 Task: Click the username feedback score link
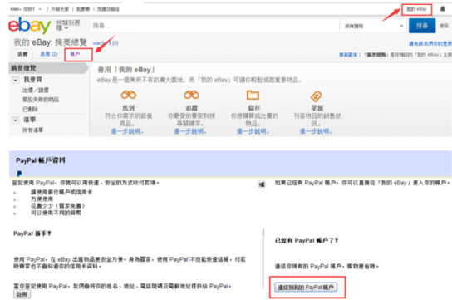point(106,43)
